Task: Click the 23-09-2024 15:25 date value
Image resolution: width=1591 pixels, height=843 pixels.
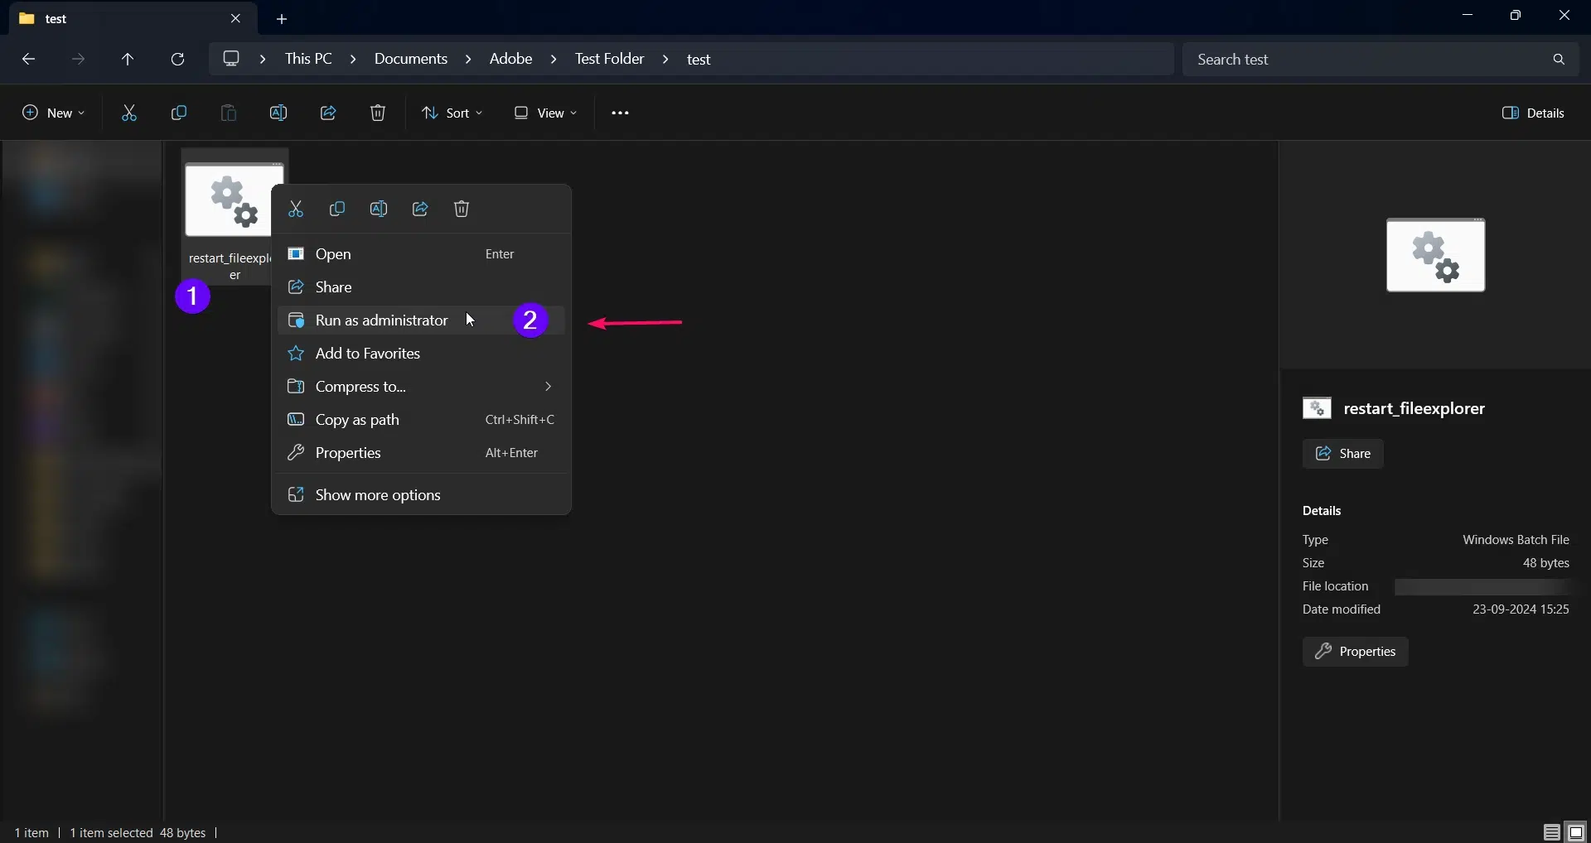Action: [1521, 609]
